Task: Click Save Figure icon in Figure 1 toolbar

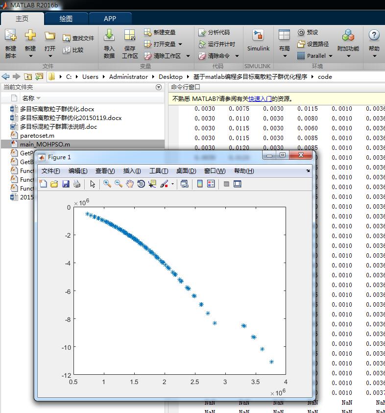Action: click(66, 184)
